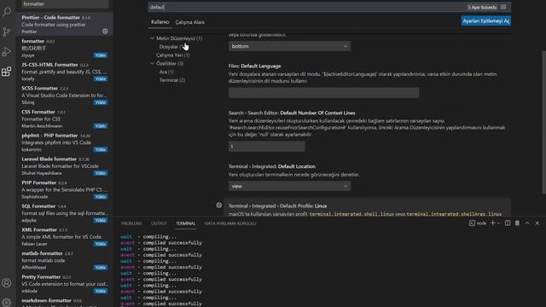Select Terminal (2) in settings tree

[172, 80]
